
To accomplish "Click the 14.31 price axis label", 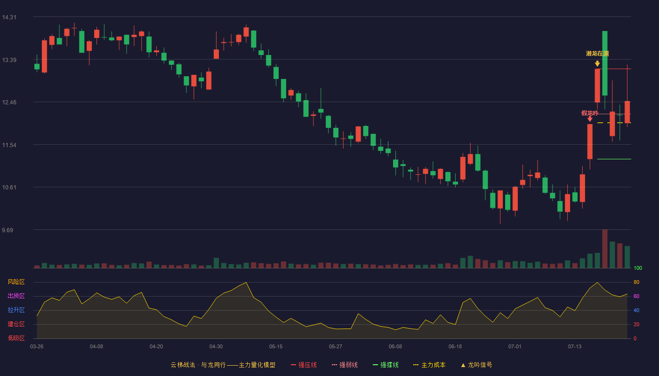I will (x=9, y=17).
